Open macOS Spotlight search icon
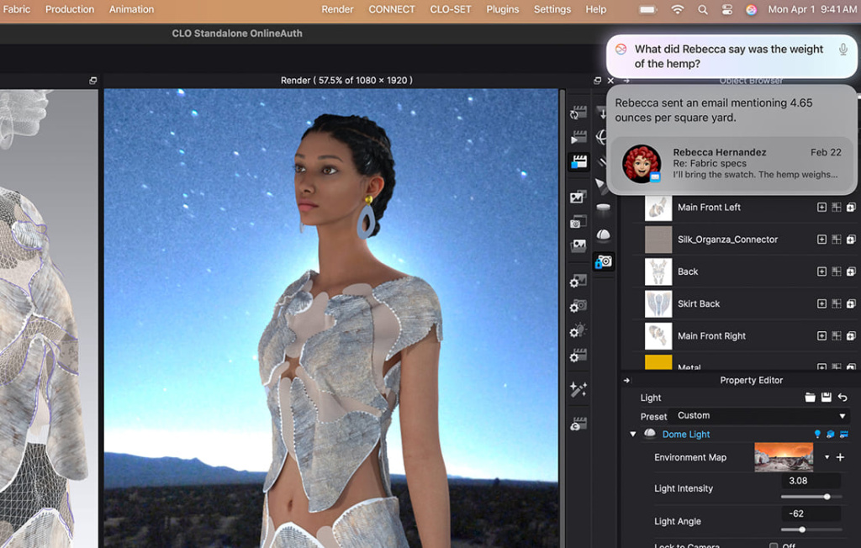The width and height of the screenshot is (861, 548). [x=702, y=9]
